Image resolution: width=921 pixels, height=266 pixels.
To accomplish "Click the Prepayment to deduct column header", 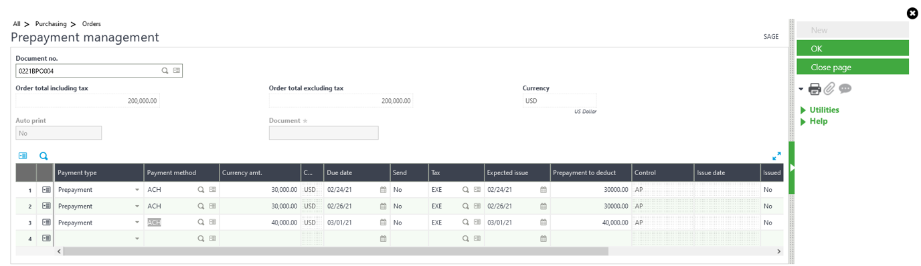I will 591,172.
